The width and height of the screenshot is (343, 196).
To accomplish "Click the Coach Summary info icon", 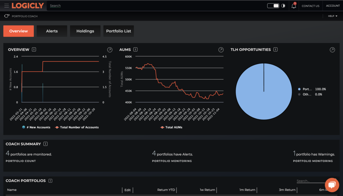I will [x=46, y=144].
